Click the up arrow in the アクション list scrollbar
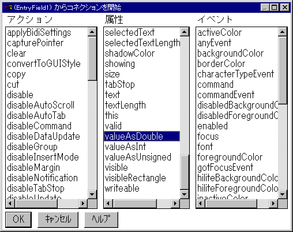Viewport: 293px width, 232px height. coord(92,32)
